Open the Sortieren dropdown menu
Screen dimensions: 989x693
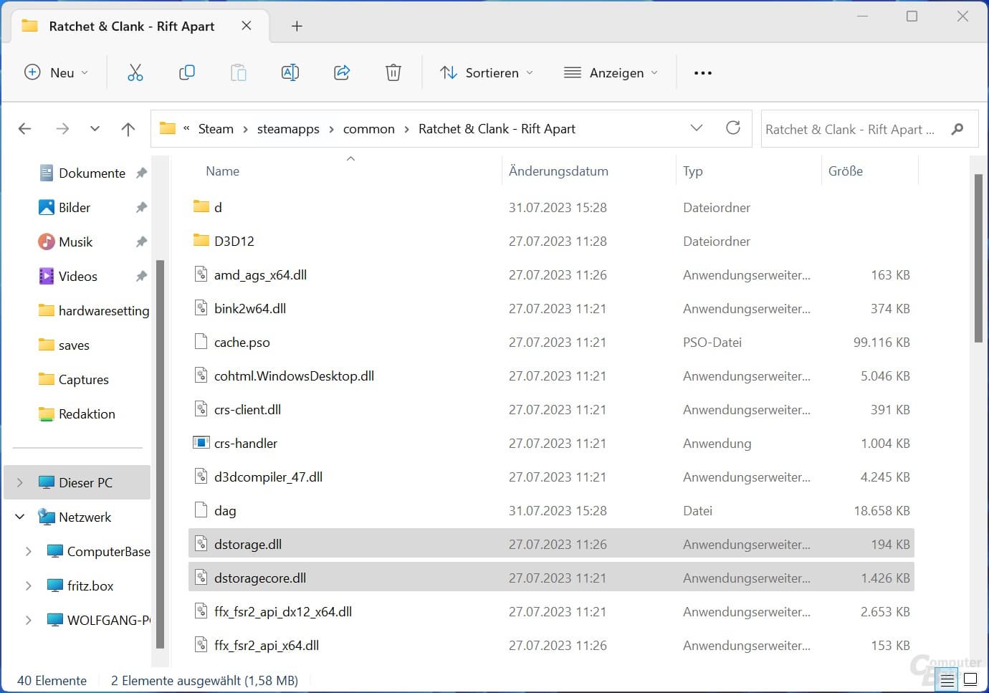(x=487, y=72)
